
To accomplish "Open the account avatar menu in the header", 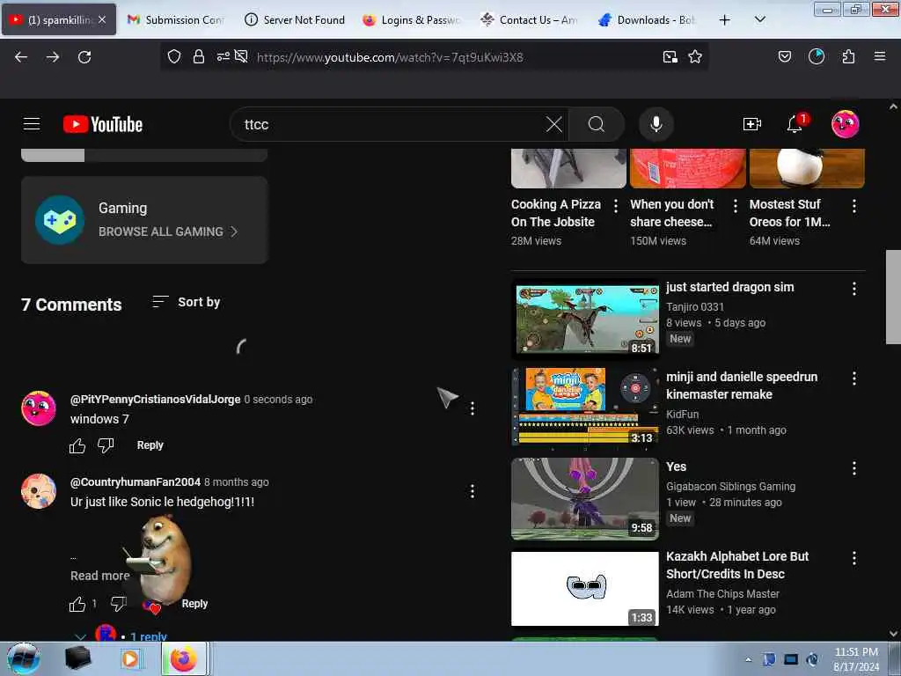I will click(845, 124).
